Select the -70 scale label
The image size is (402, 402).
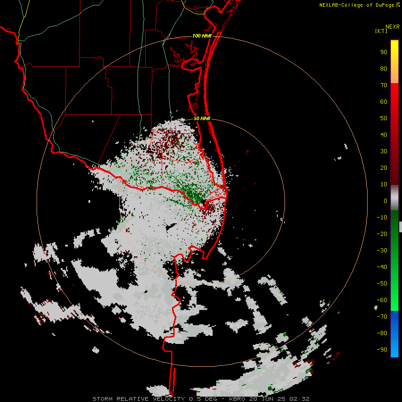tap(382, 317)
